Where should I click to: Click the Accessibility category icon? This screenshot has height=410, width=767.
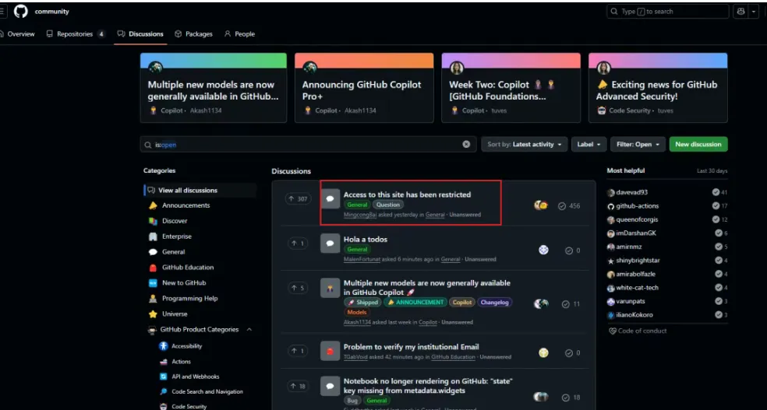(164, 346)
